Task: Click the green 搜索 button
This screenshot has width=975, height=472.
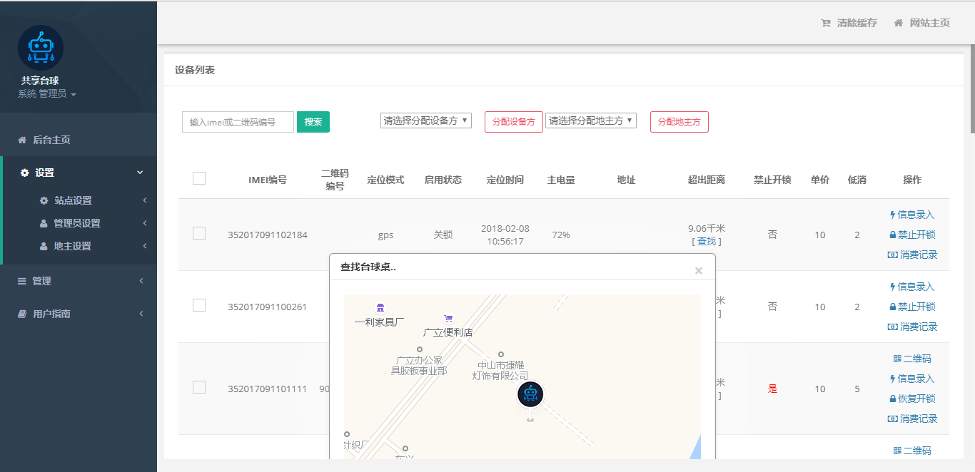Action: 313,122
